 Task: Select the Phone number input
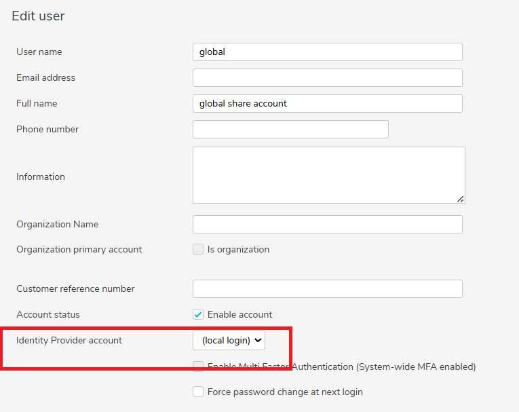click(x=290, y=130)
